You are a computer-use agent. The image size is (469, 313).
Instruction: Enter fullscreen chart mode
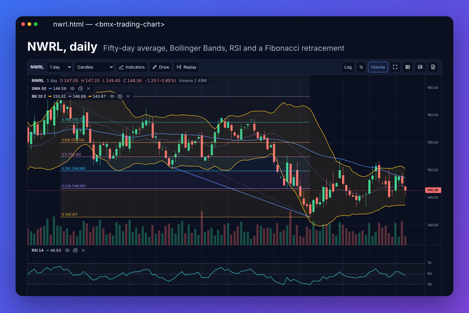395,67
